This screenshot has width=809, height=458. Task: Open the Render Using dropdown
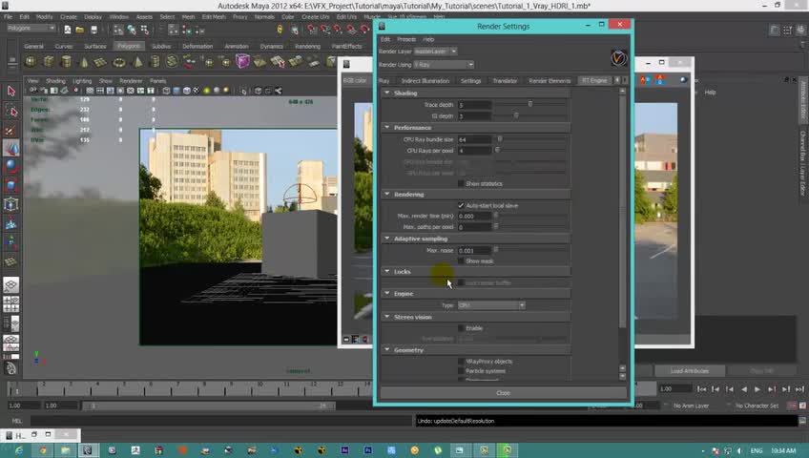[443, 65]
